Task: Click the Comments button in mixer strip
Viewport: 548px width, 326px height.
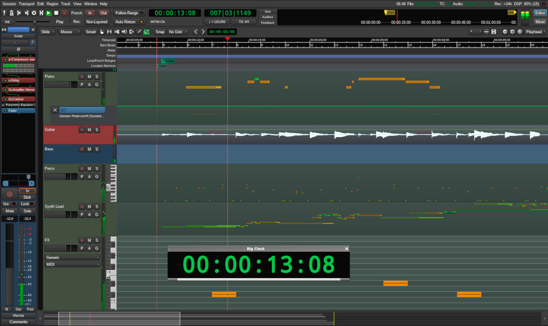Action: click(x=18, y=322)
